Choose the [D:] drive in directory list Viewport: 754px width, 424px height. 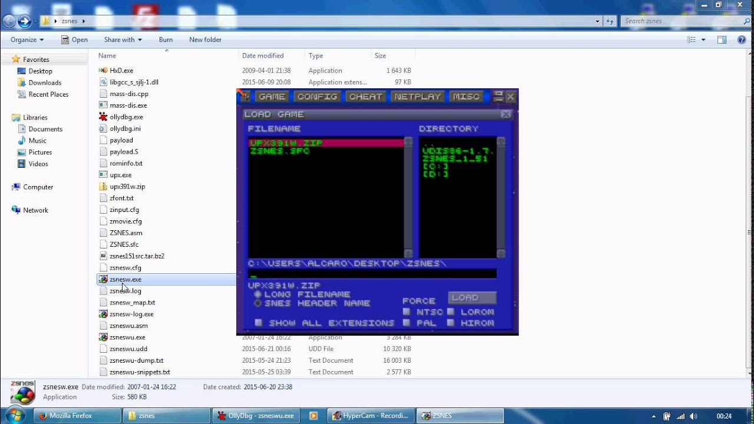tap(436, 174)
